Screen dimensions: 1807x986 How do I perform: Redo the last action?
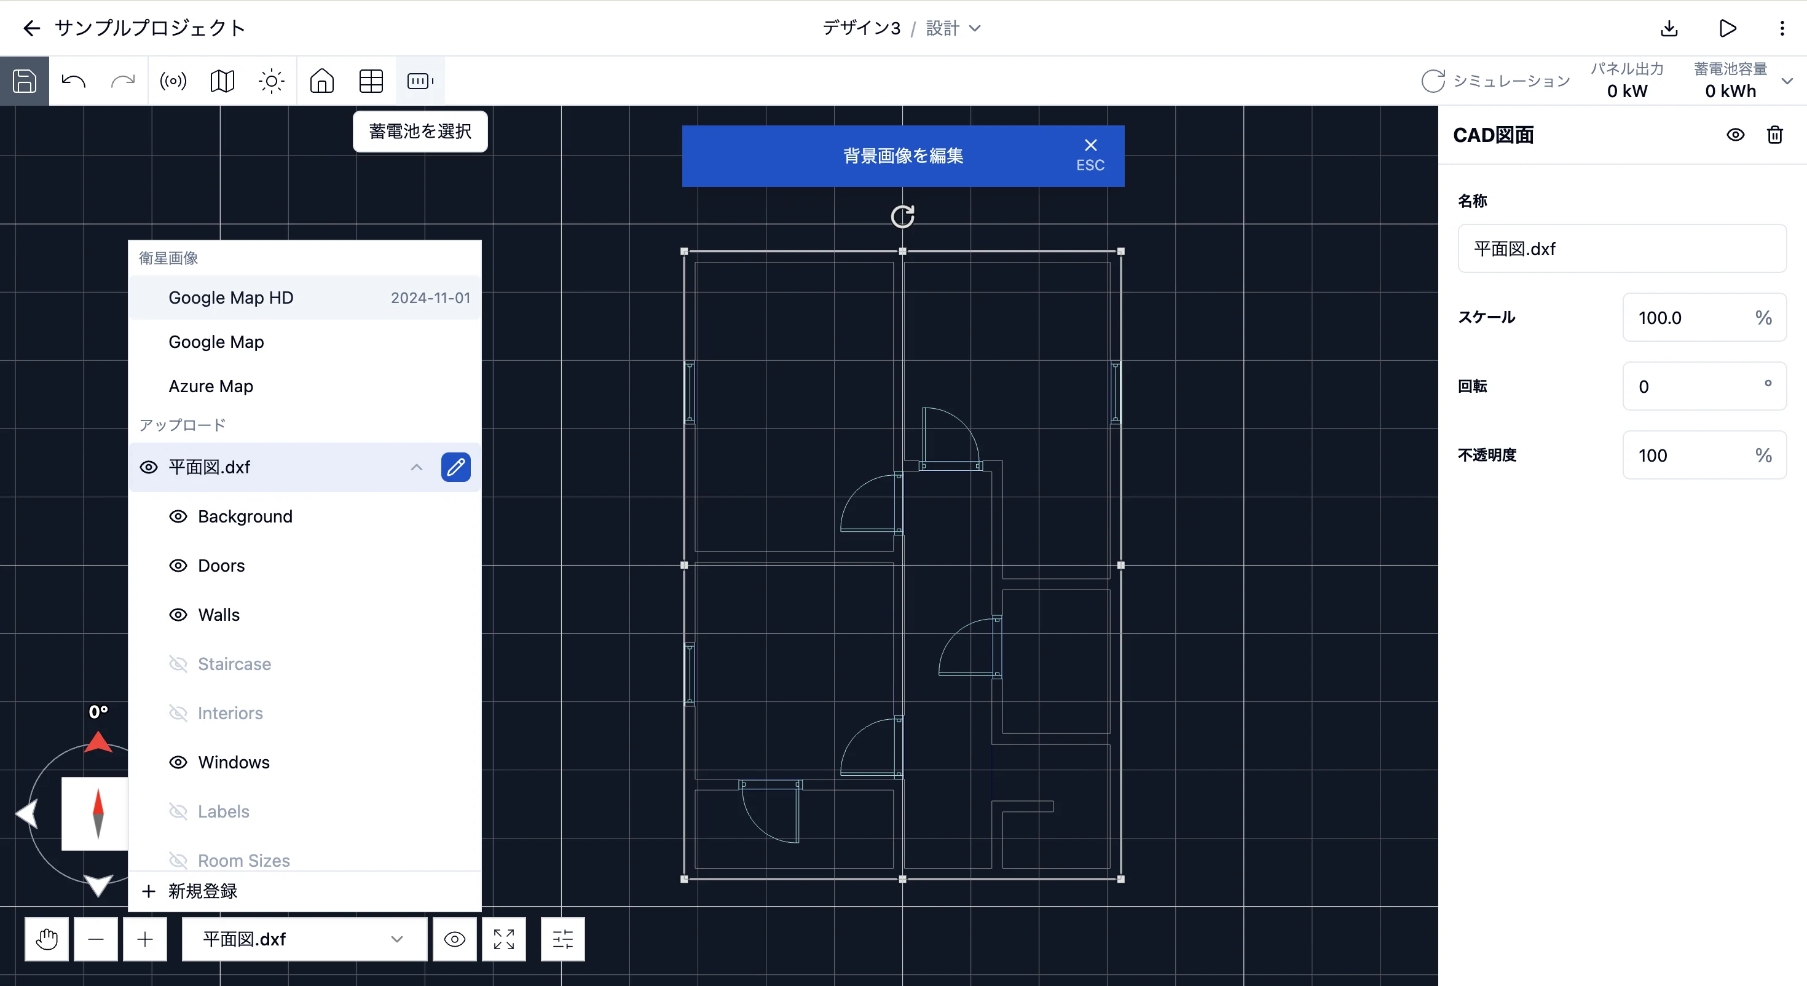[123, 81]
